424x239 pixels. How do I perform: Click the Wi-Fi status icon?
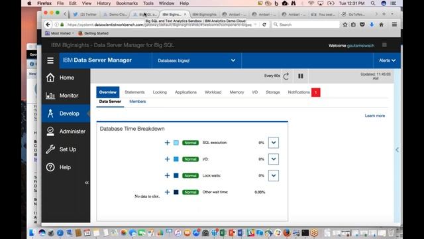311,3
